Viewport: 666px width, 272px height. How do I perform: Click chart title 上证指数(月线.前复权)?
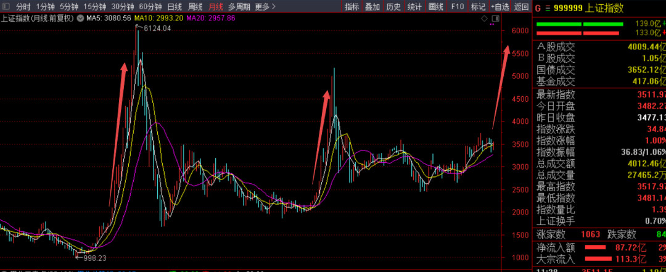38,19
